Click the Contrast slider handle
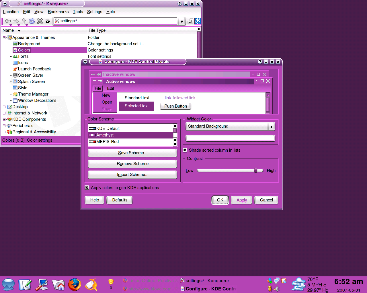The height and width of the screenshot is (293, 367). click(x=255, y=170)
